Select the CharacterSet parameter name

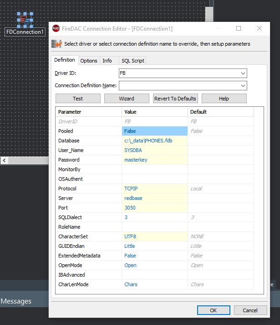point(73,236)
